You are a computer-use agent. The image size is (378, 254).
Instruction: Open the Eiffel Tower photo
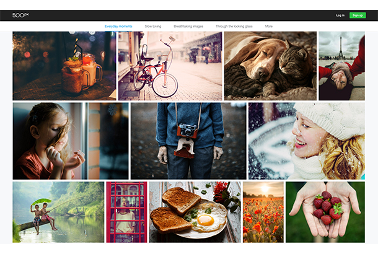[x=341, y=66]
